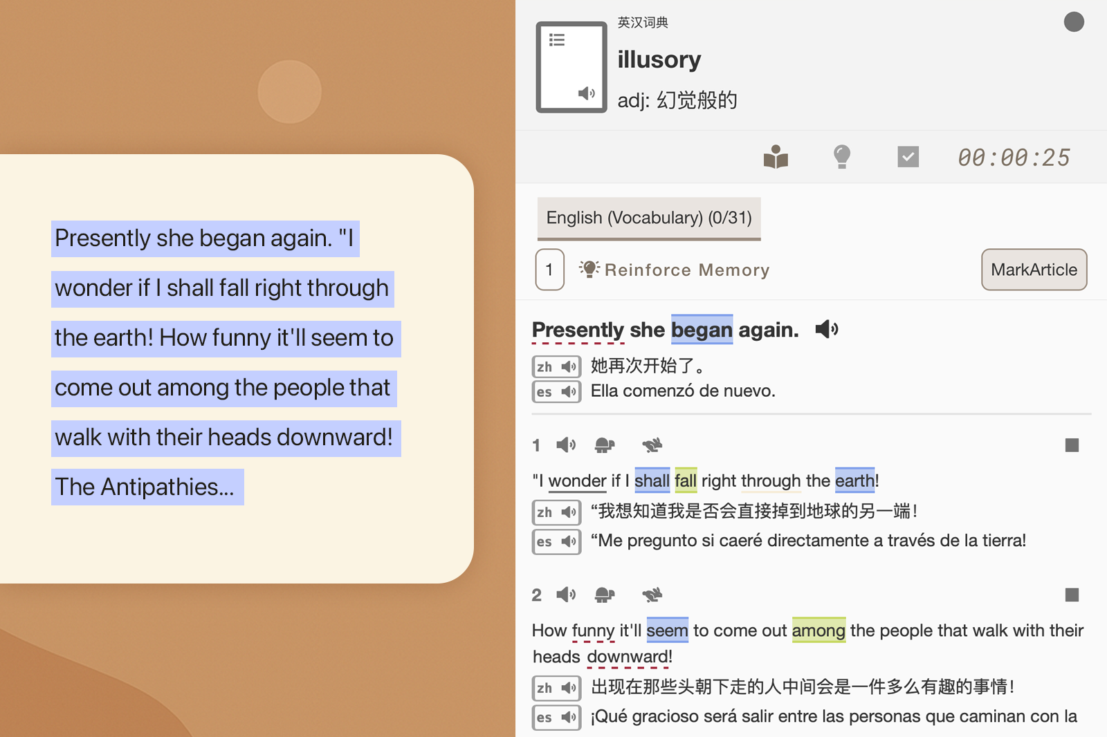
Task: Click the gray circle in top-right corner
Action: coord(1073,22)
